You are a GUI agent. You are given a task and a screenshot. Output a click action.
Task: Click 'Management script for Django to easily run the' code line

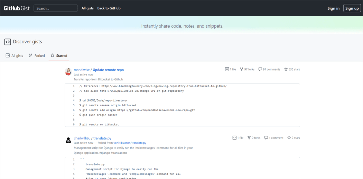tap(122, 169)
